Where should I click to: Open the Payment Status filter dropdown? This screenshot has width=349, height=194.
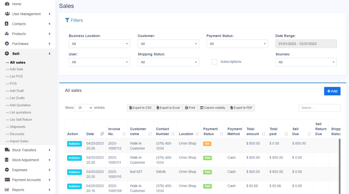237,44
